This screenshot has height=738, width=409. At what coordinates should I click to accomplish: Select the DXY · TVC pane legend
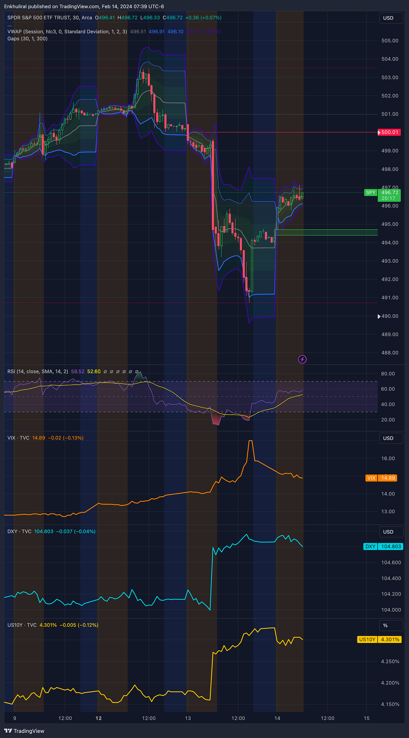coord(19,531)
